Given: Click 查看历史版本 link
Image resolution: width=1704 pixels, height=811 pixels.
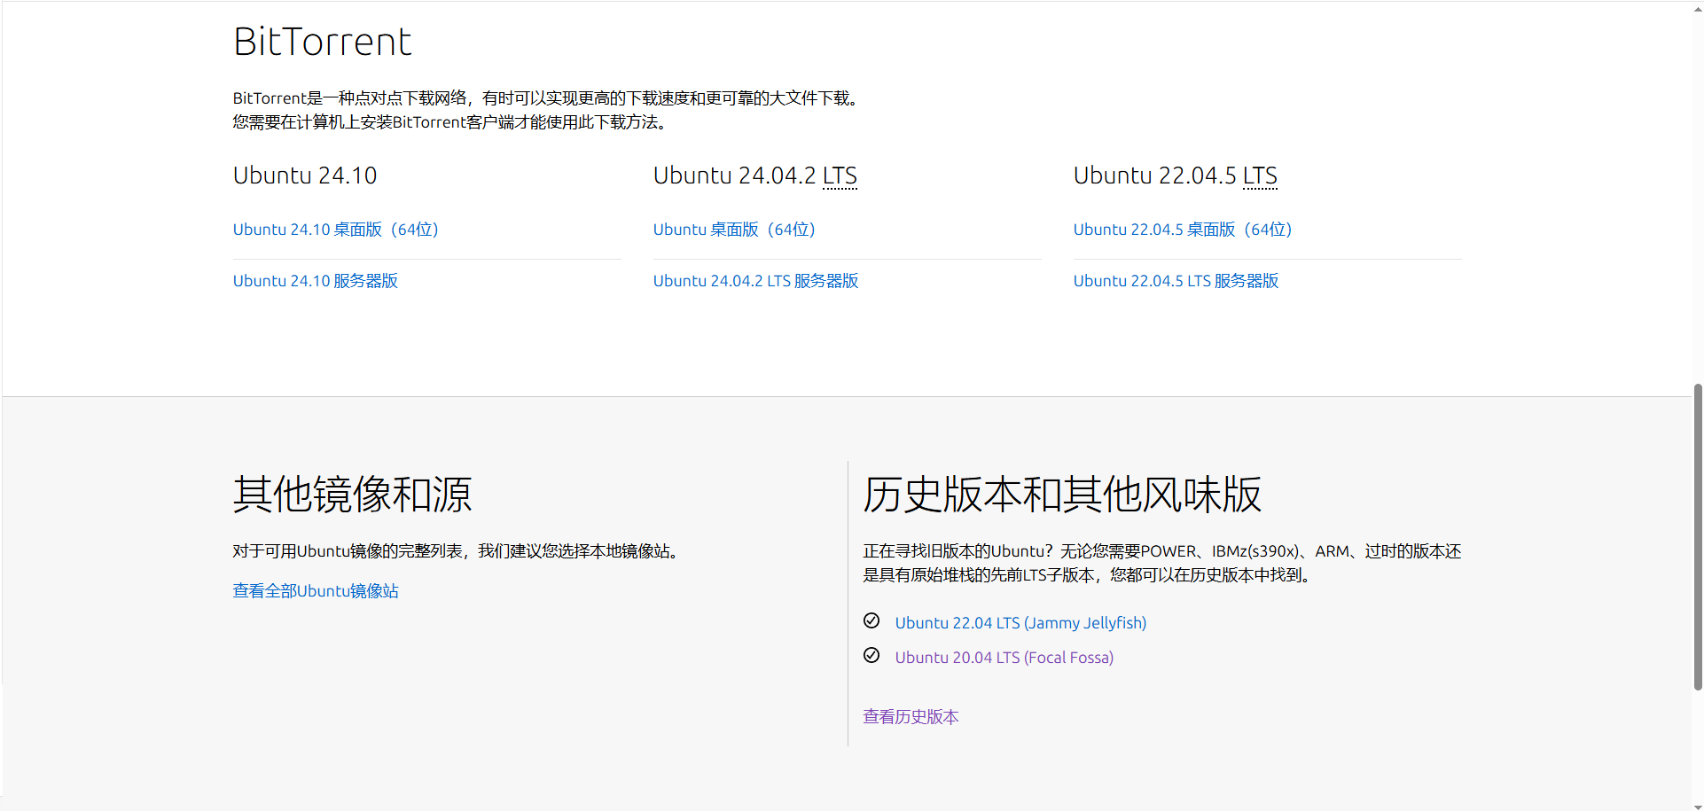Looking at the screenshot, I should point(911,717).
